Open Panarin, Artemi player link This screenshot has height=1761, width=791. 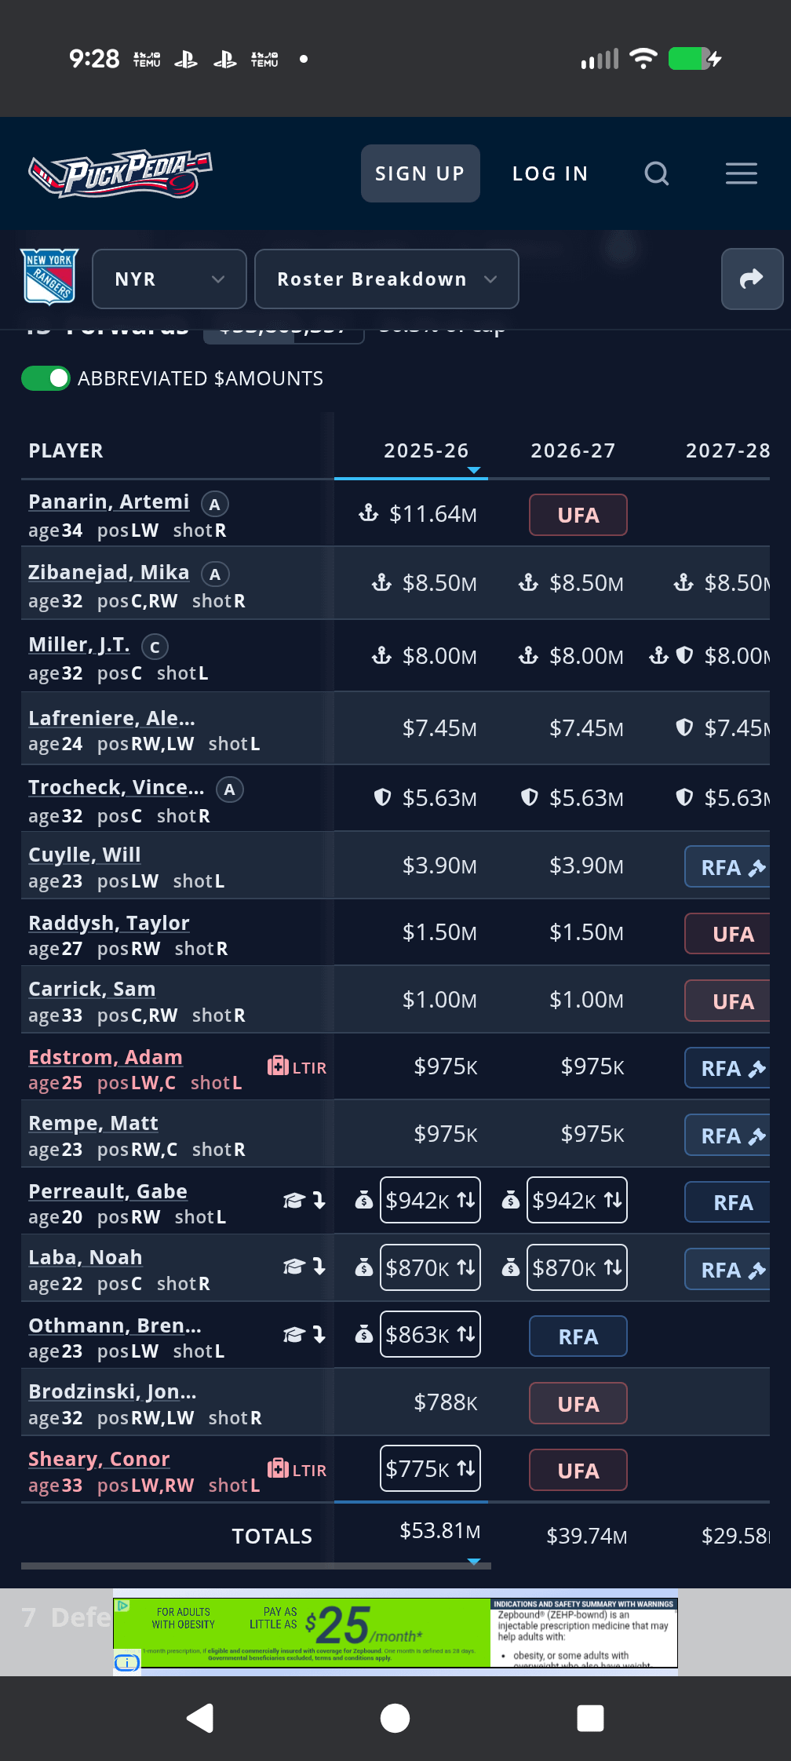click(x=109, y=501)
